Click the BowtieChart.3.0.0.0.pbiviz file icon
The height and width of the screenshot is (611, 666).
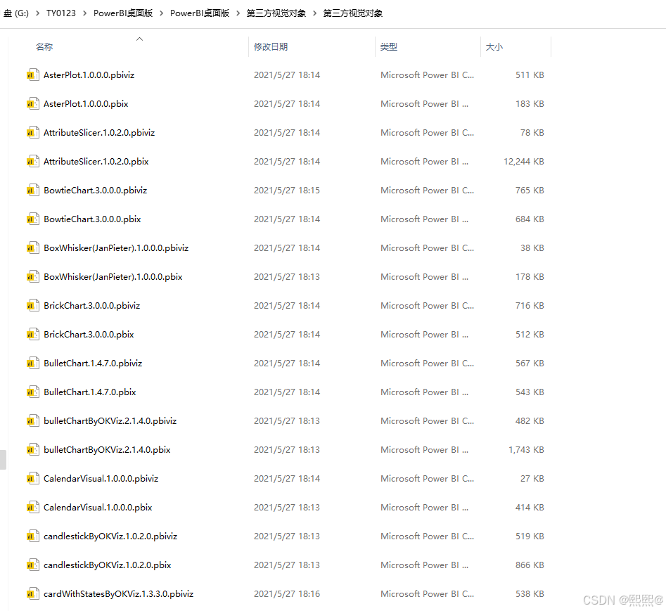pyautogui.click(x=33, y=191)
